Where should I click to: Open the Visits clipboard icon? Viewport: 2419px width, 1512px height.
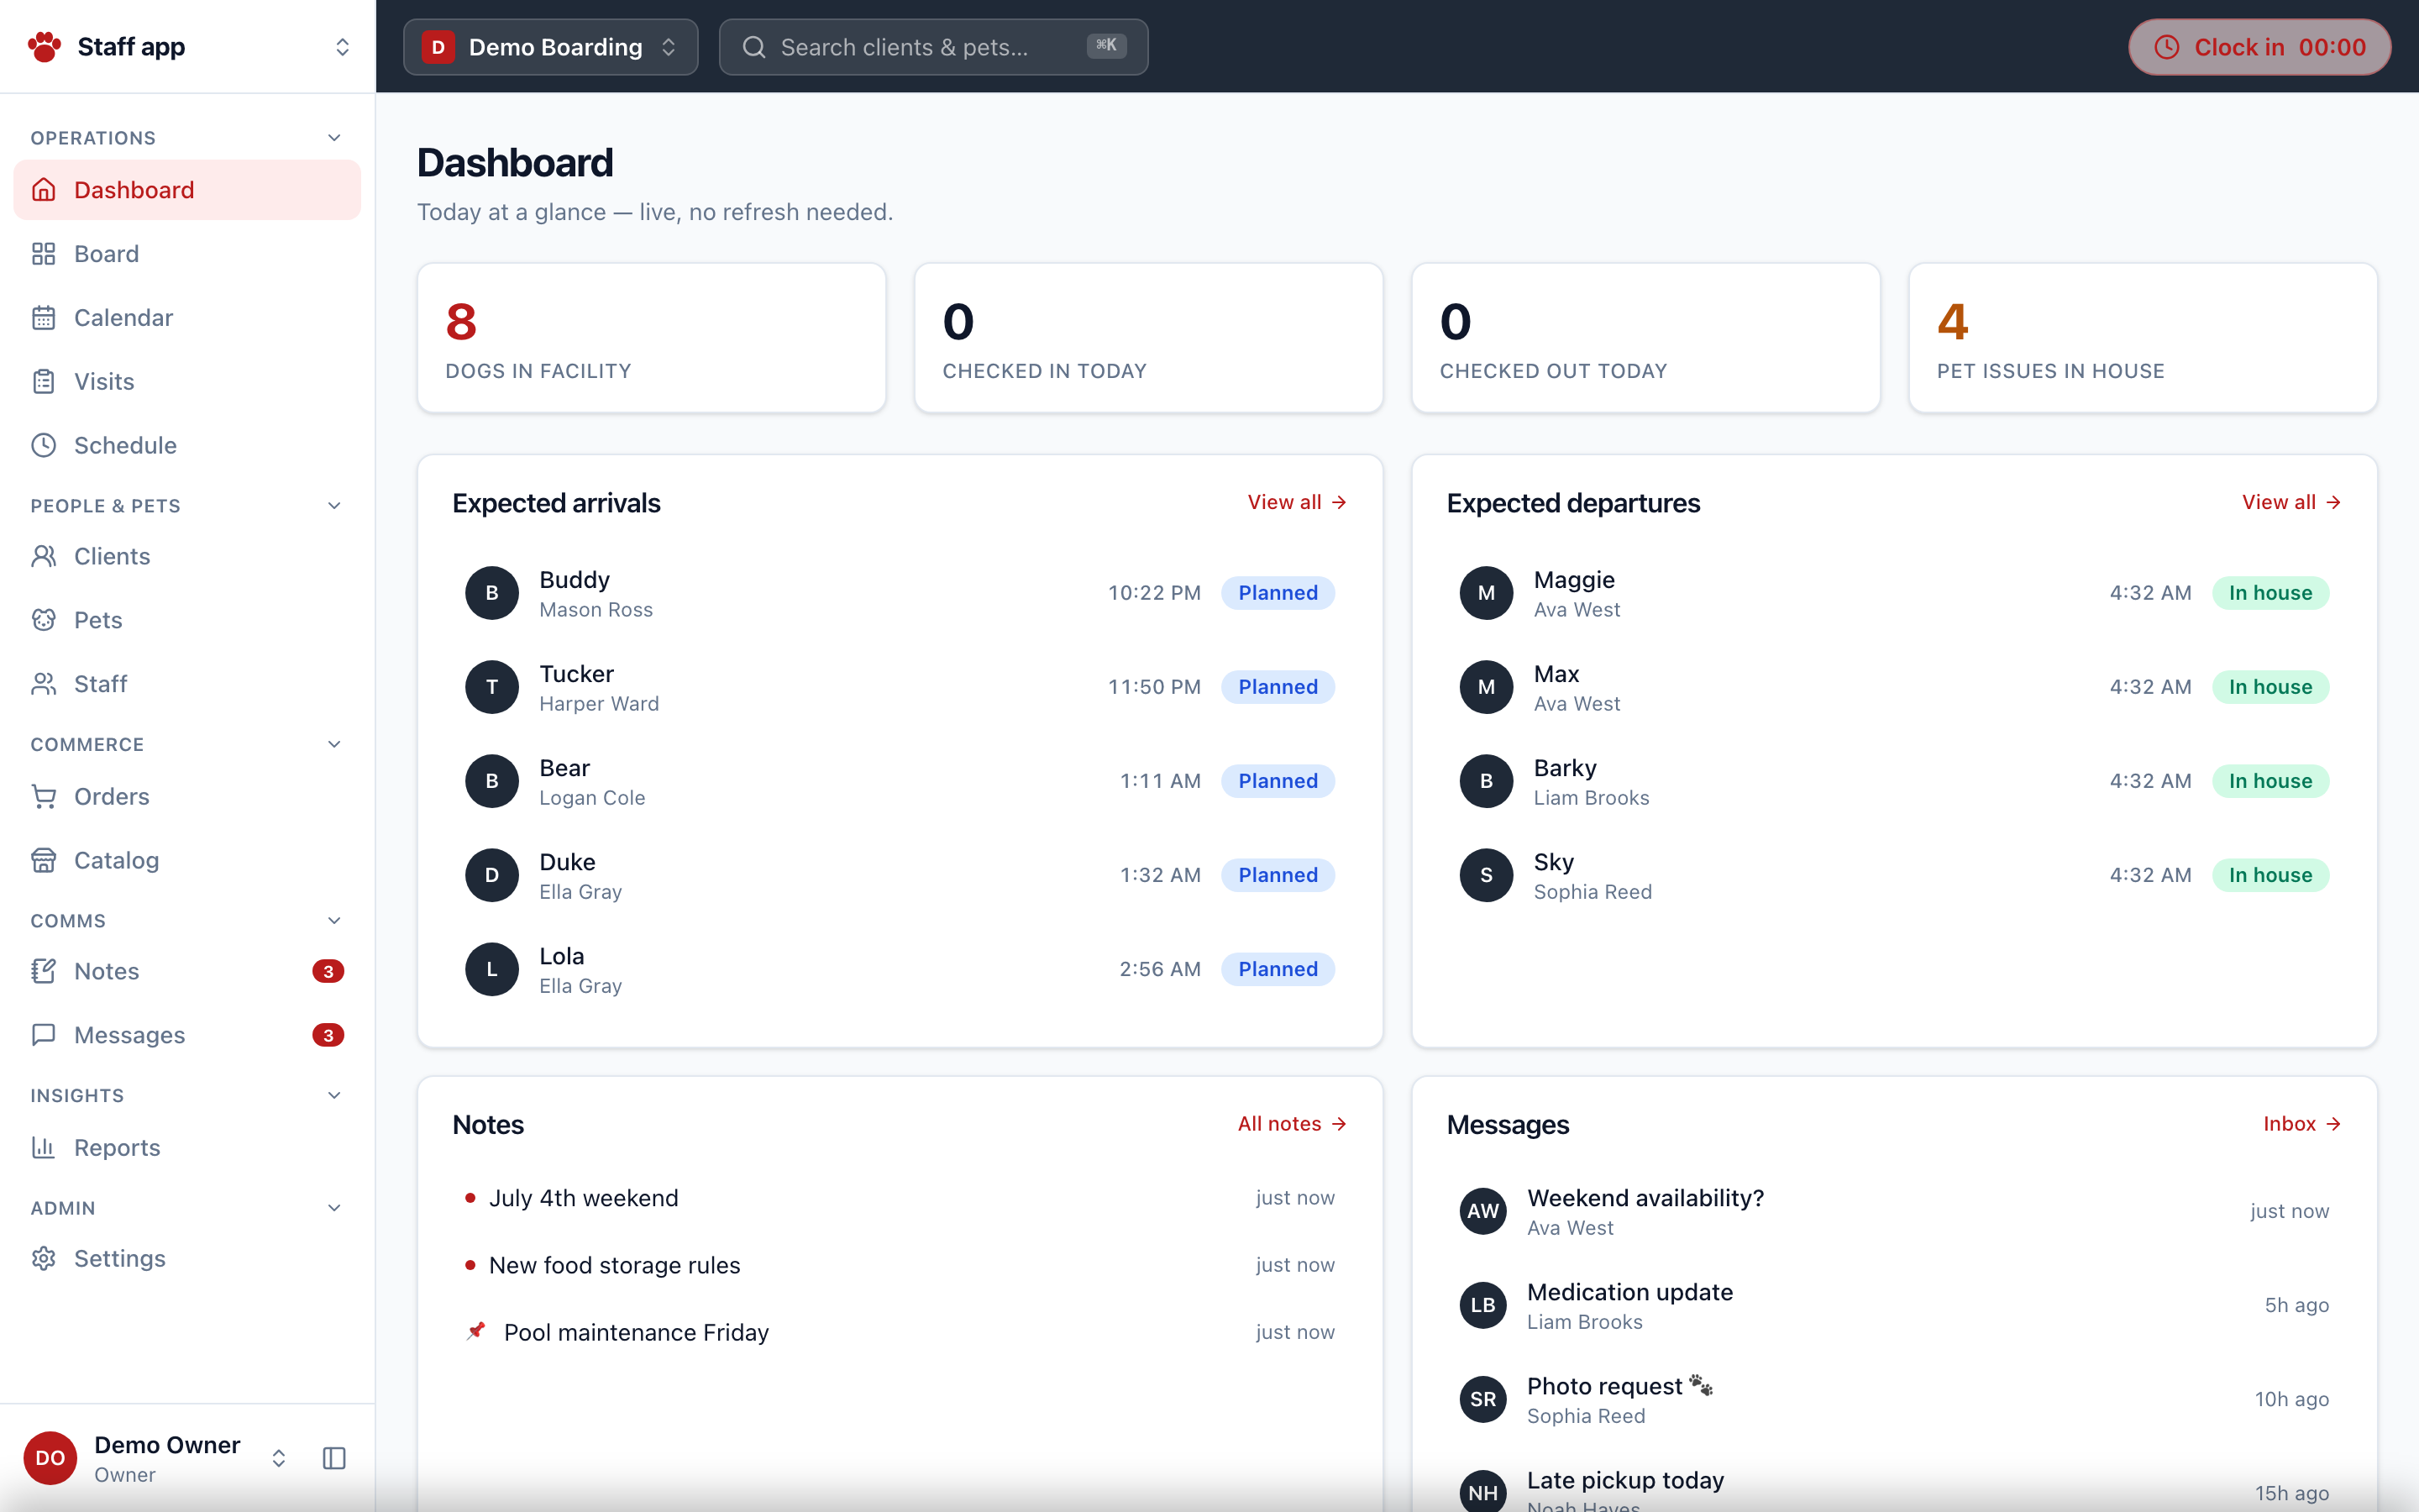point(44,382)
